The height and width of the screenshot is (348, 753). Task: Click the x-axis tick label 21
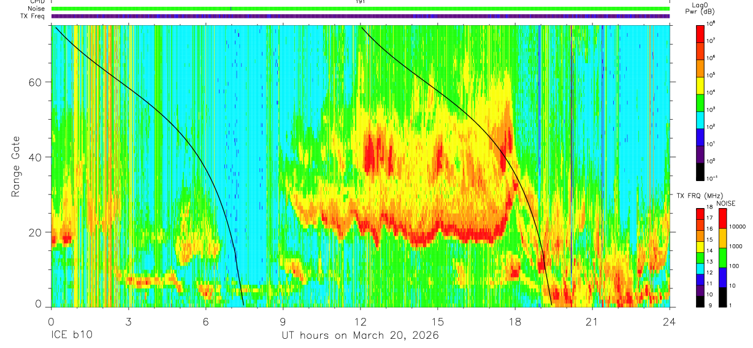592,321
